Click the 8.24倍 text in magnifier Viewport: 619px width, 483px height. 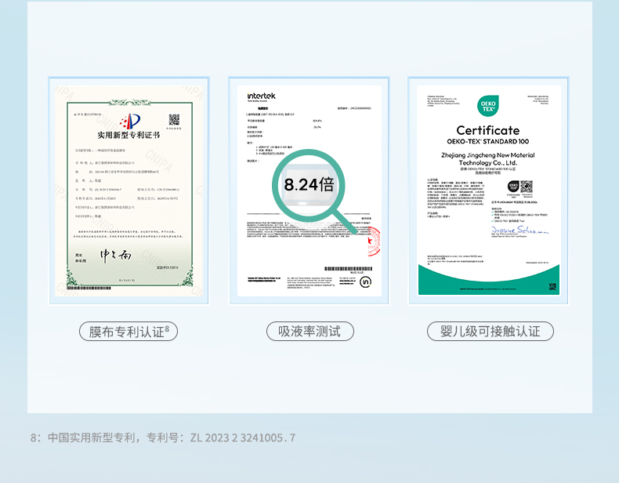[309, 185]
